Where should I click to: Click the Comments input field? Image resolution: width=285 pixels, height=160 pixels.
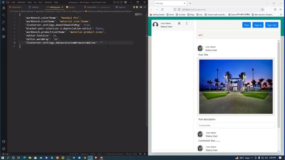coord(236,125)
